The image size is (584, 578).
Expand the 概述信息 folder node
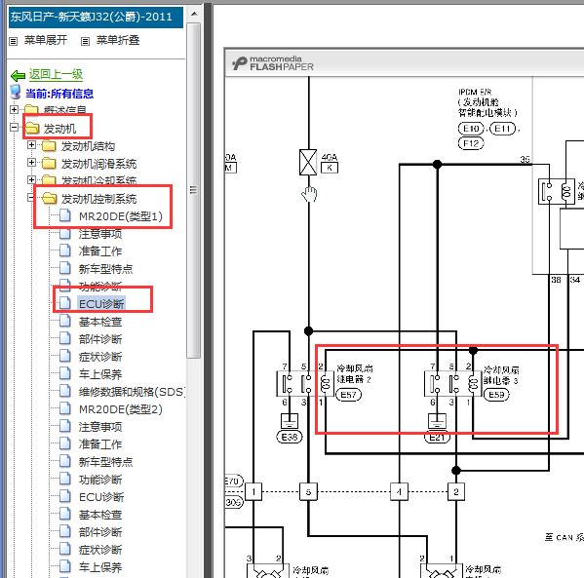tap(14, 109)
